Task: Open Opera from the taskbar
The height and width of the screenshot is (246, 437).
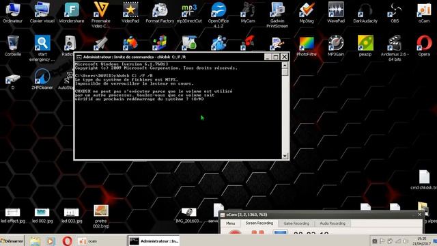Action: point(67,241)
